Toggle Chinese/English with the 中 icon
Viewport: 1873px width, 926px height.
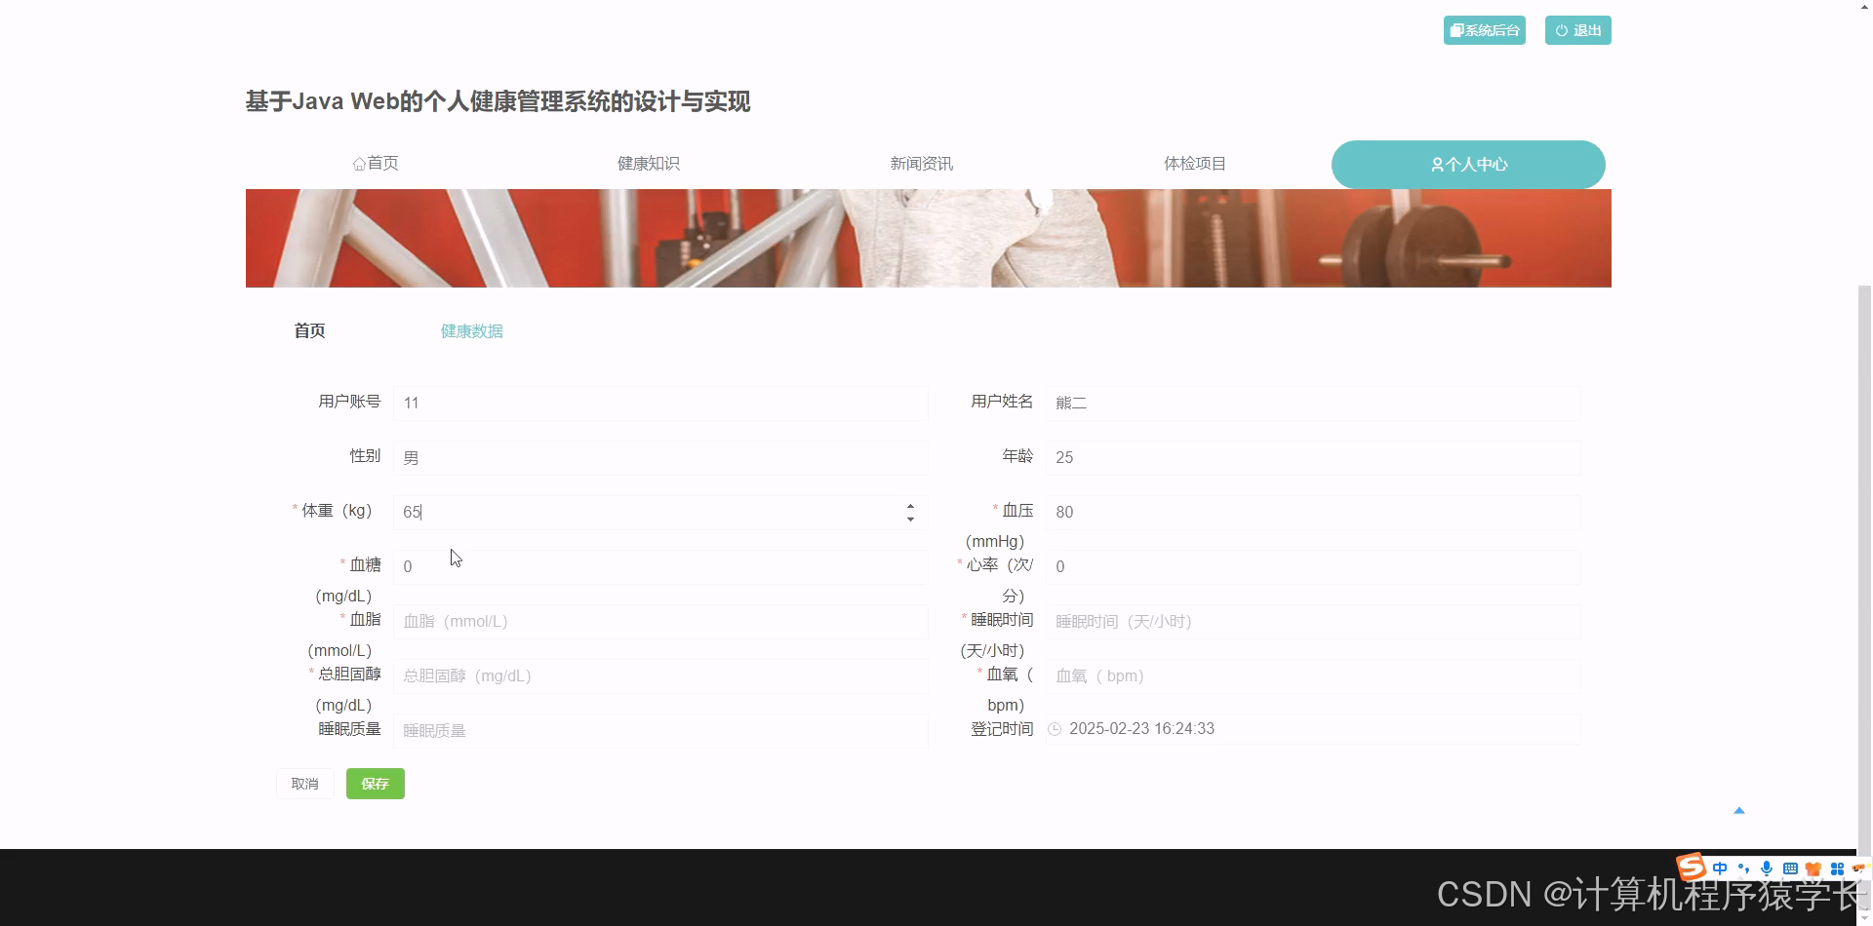[1720, 868]
